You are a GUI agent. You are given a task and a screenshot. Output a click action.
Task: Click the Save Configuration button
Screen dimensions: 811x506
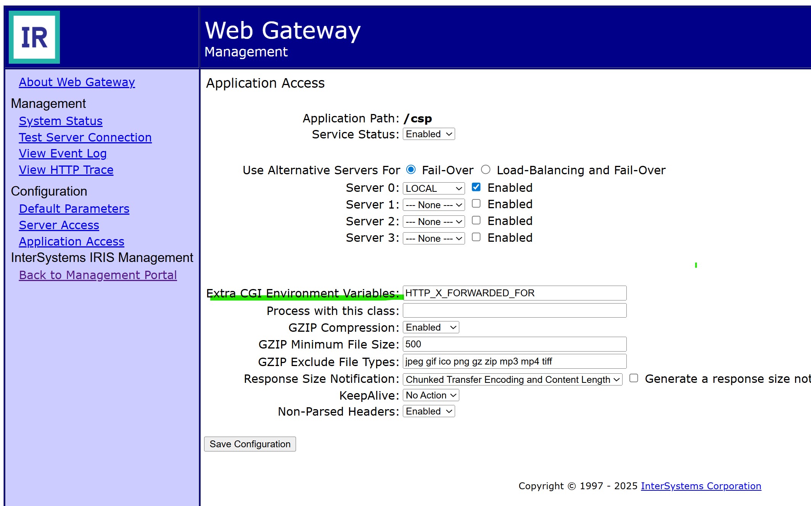[x=250, y=444]
